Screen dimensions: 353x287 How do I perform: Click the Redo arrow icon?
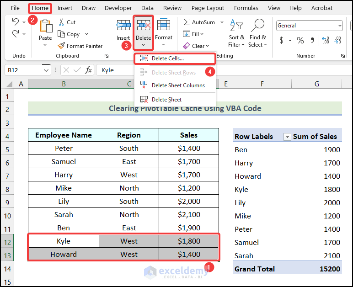click(15, 34)
